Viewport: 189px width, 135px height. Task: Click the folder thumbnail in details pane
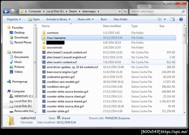(x=11, y=121)
